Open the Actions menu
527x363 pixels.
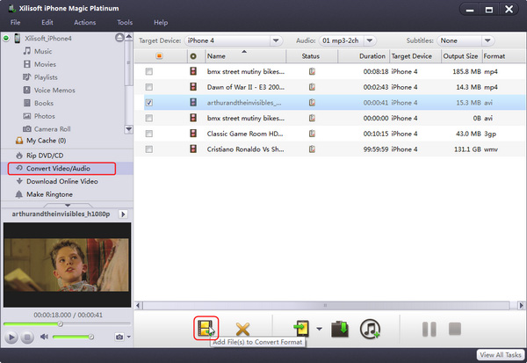pyautogui.click(x=85, y=22)
